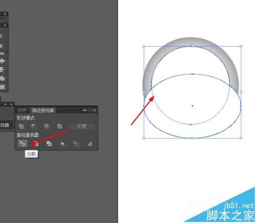Viewport: 256px width, 223px height.
Task: Click the top anchor point of the ellipse
Action: point(193,74)
